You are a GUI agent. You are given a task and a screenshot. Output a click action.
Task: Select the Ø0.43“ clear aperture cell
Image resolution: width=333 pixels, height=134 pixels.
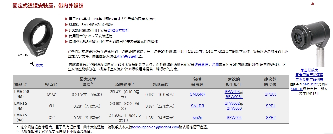tap(124, 94)
